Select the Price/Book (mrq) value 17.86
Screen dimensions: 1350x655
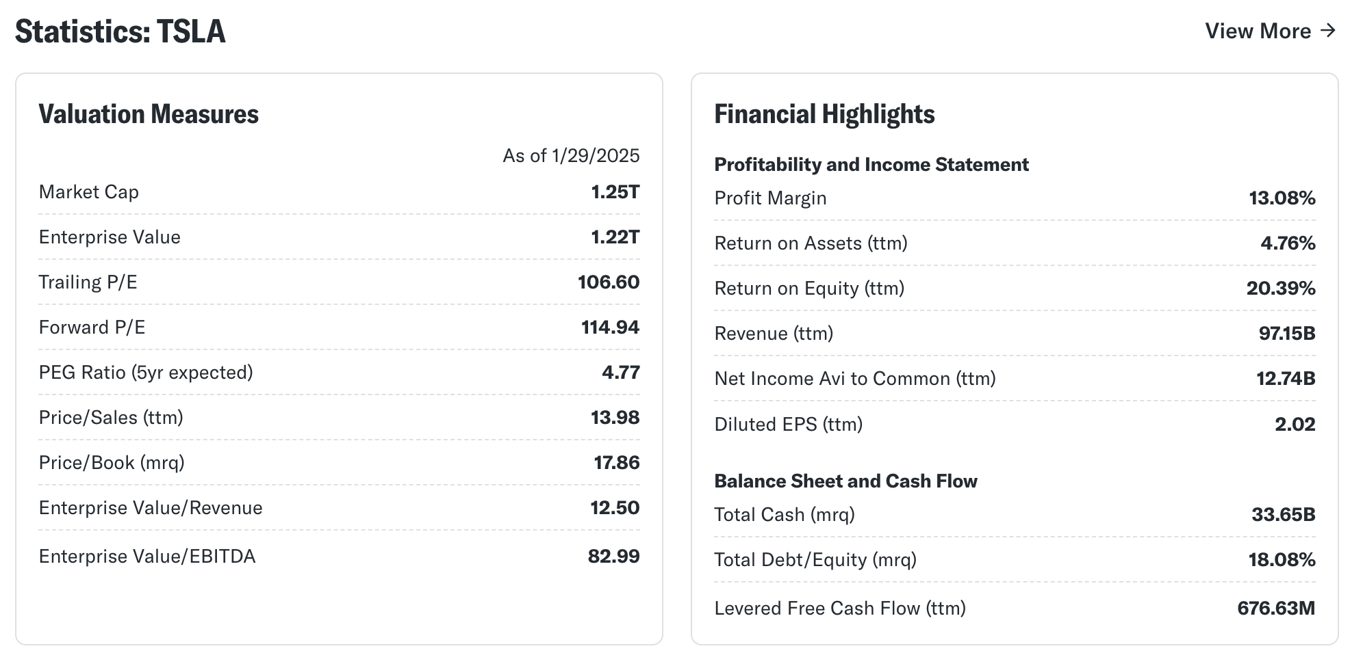tap(616, 463)
